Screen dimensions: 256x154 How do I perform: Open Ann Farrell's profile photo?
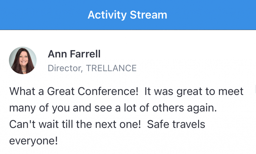click(x=23, y=60)
